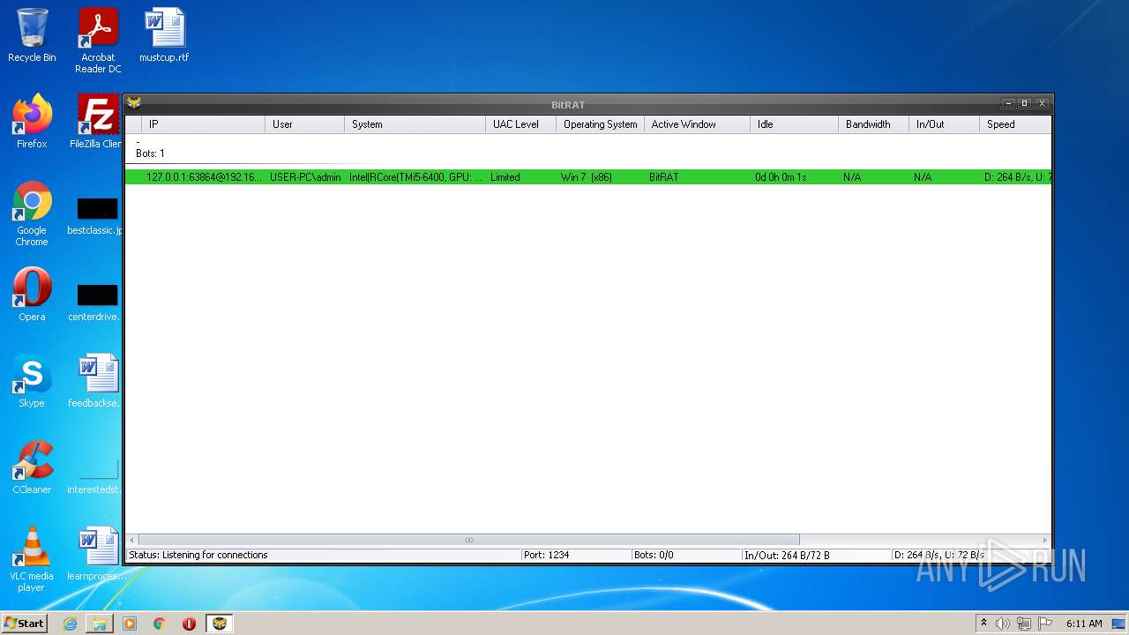Open the Action Center flag icon

point(1045,624)
